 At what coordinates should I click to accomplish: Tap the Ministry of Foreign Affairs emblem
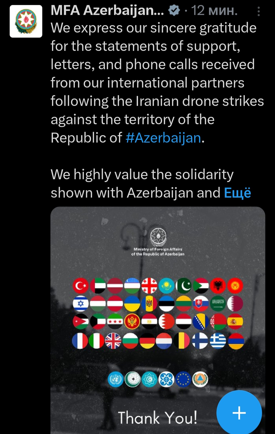(158, 236)
